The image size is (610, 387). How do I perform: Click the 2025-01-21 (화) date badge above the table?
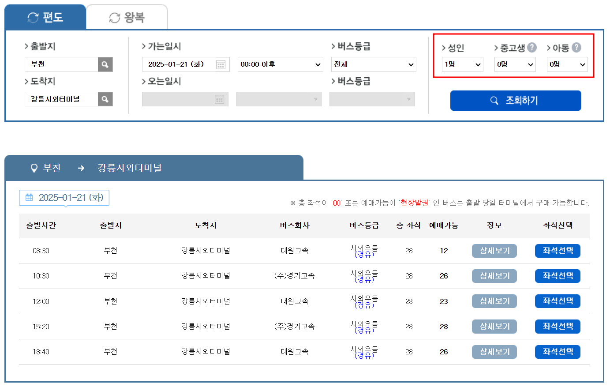click(64, 198)
